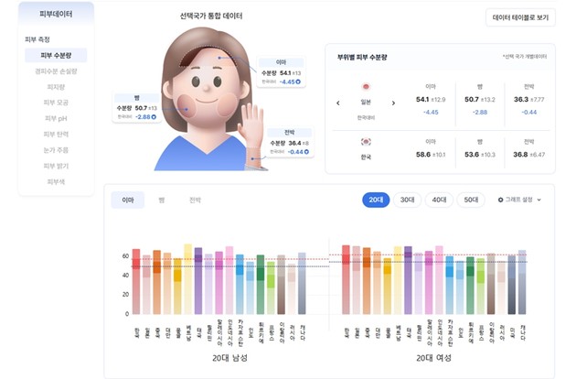Image resolution: width=576 pixels, height=379 pixels.
Task: Click the blue down-arrow icon in 전박 callout
Action: [305, 152]
